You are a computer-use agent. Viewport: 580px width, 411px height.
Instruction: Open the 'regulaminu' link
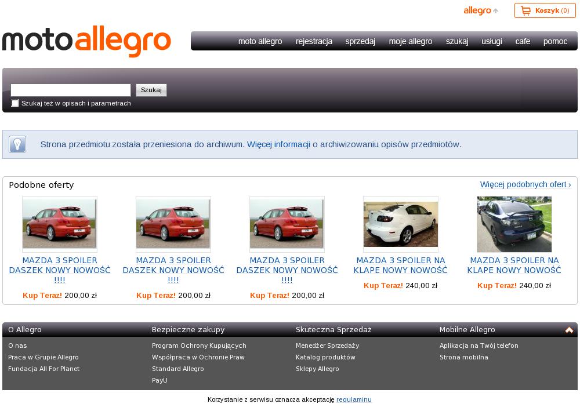[354, 399]
